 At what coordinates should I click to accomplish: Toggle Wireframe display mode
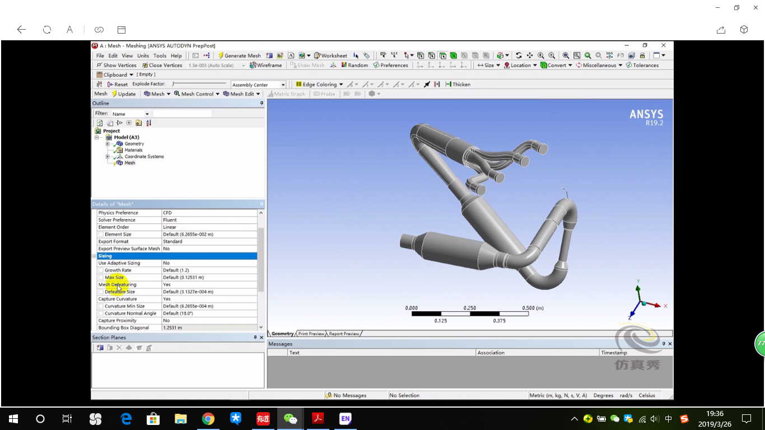(266, 66)
